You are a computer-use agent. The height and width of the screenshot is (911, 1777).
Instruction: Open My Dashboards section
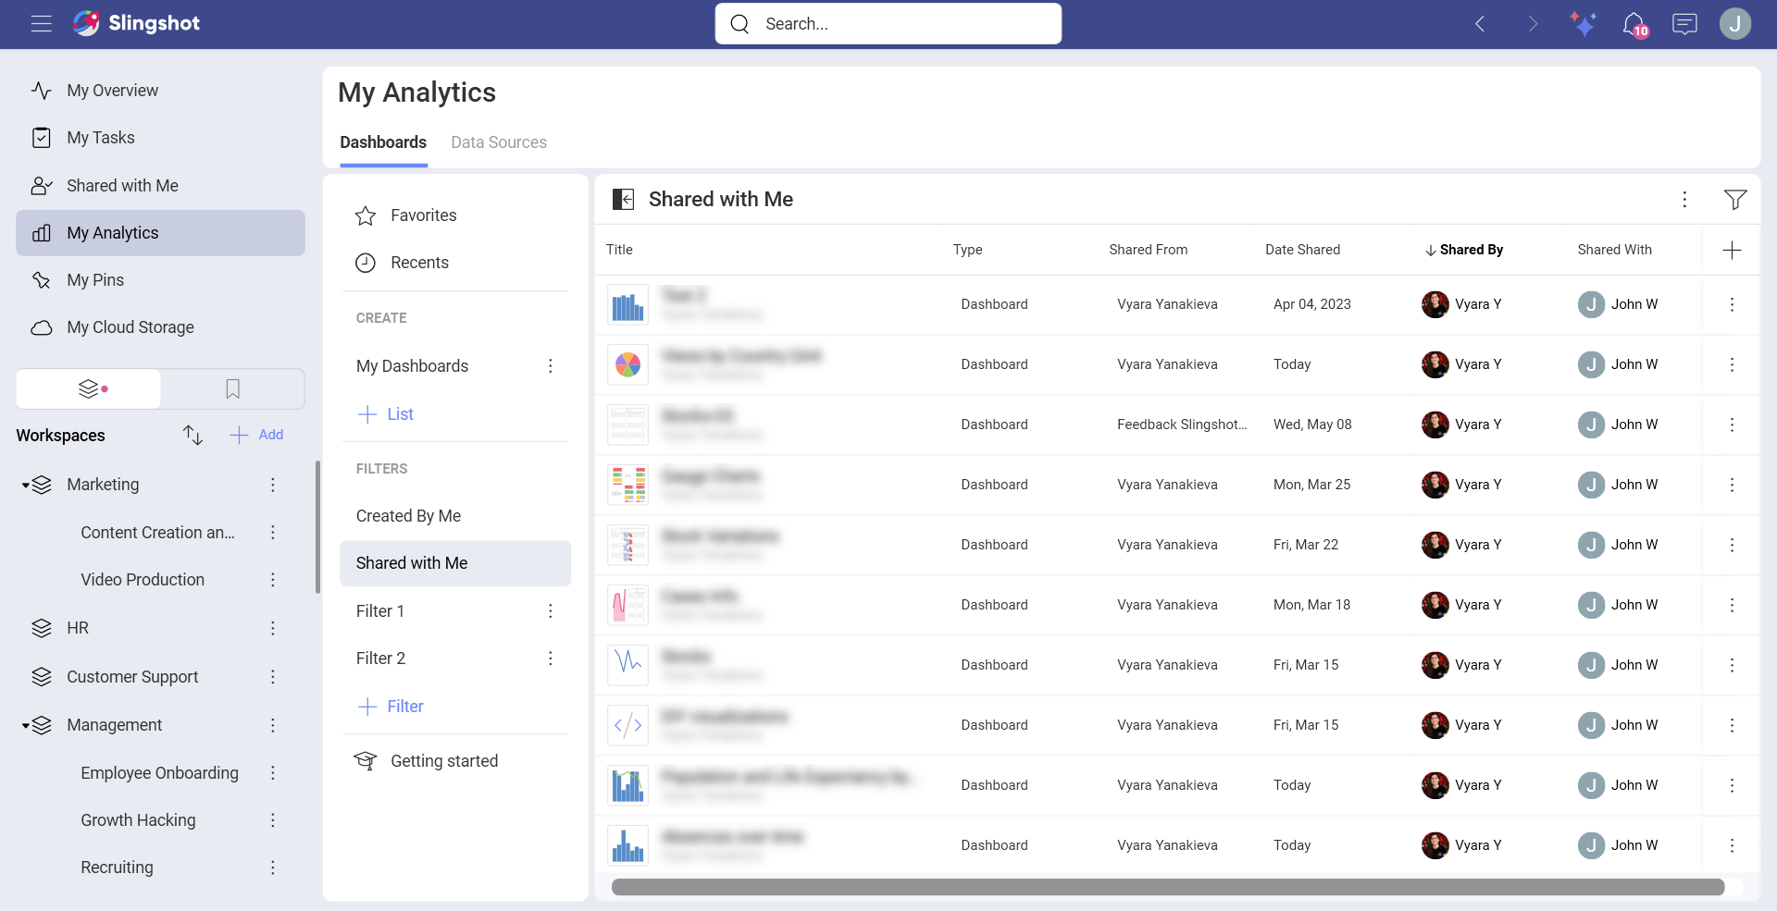412,366
